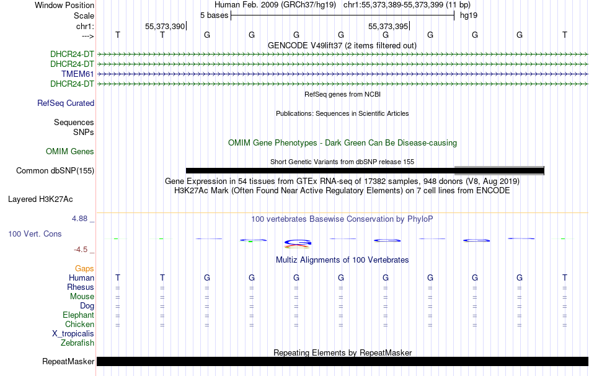The width and height of the screenshot is (589, 376).
Task: Click the Human Feb. 2009 (GRCh37/hg19) title
Action: [276, 5]
